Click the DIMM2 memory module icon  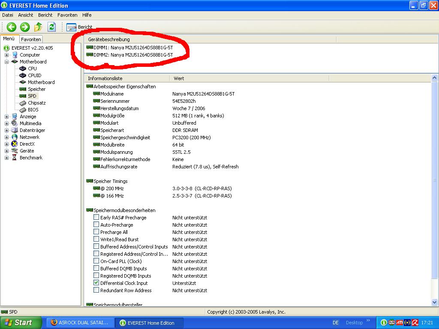90,54
